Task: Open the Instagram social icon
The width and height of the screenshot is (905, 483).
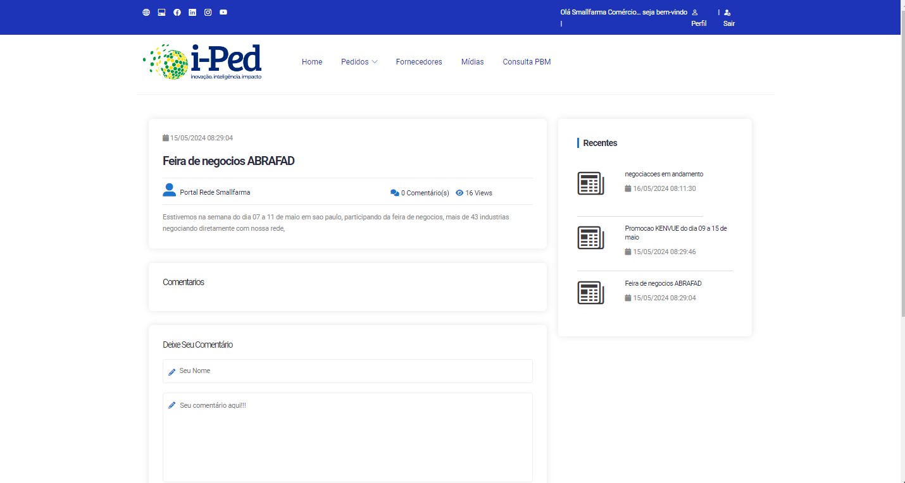Action: pos(208,12)
